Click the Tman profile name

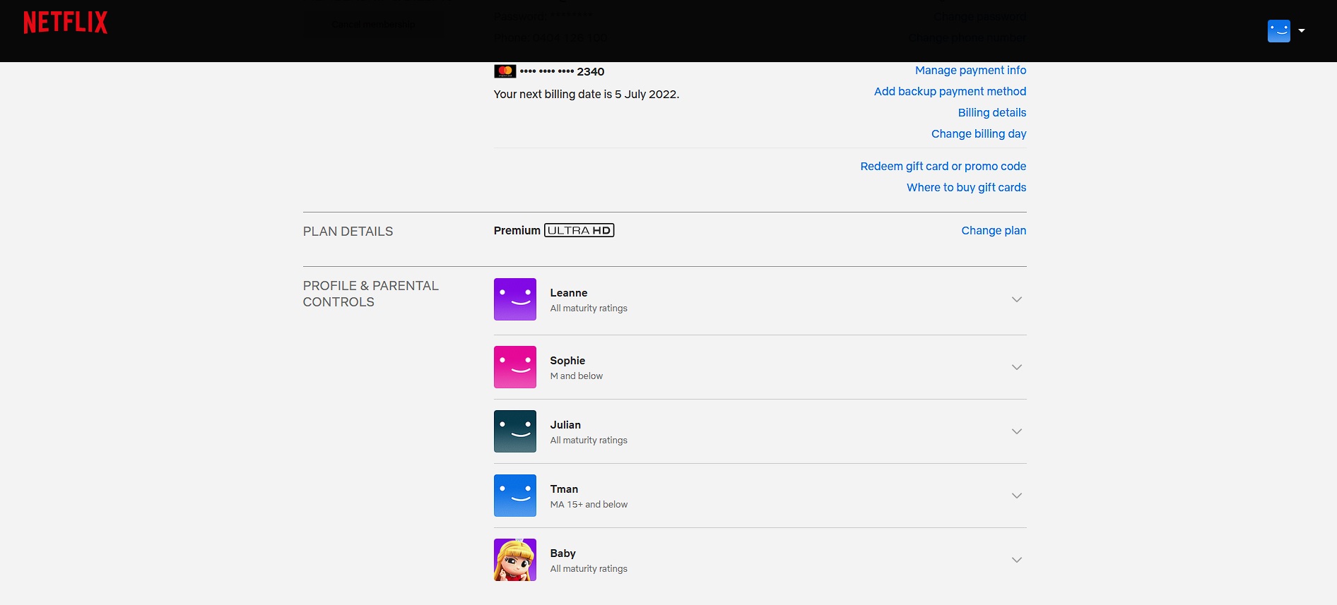pos(564,489)
